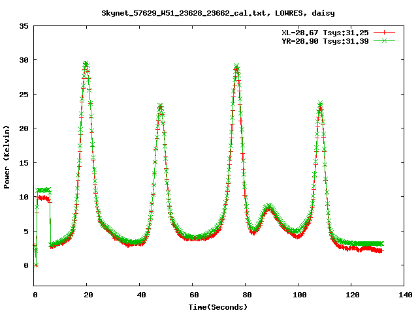This screenshot has height=313, width=418.
Task: Click x-axis tick label 40
Action: (141, 295)
